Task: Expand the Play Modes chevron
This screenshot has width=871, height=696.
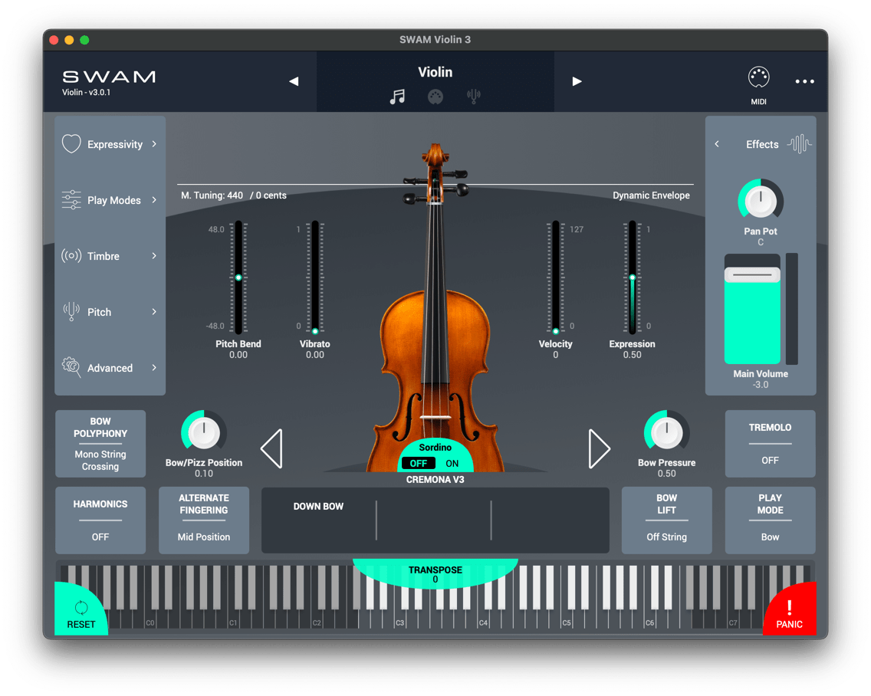Action: pos(154,199)
